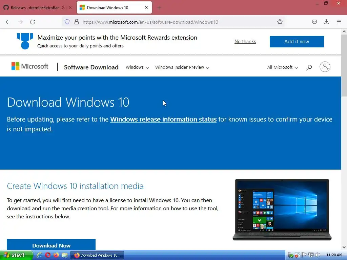Click the sign-in account avatar icon
This screenshot has height=260, width=347.
pyautogui.click(x=325, y=67)
